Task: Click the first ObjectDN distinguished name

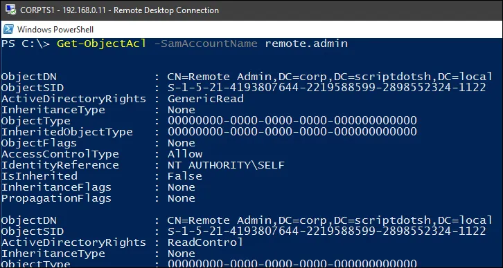Action: click(330, 77)
